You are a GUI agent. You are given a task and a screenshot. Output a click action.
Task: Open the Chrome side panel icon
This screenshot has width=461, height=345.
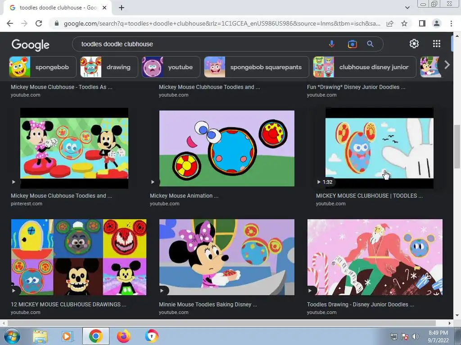pos(422,23)
